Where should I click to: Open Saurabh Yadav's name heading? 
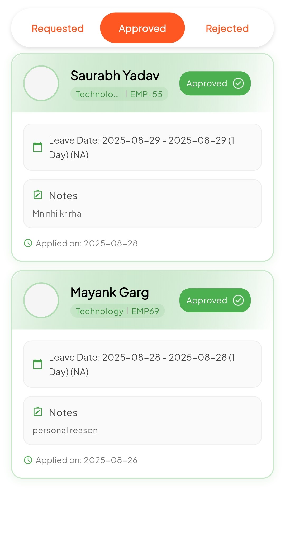115,76
